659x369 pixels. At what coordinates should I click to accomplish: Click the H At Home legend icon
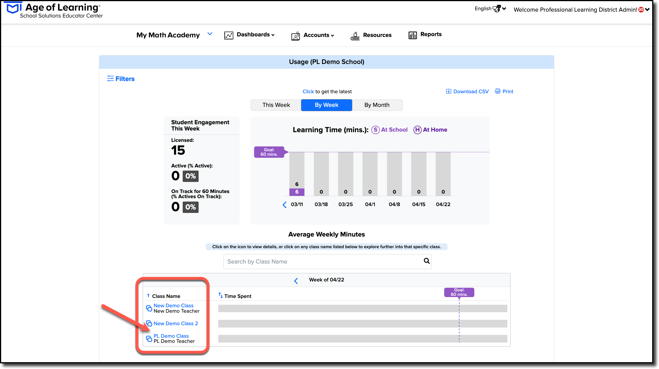point(417,130)
